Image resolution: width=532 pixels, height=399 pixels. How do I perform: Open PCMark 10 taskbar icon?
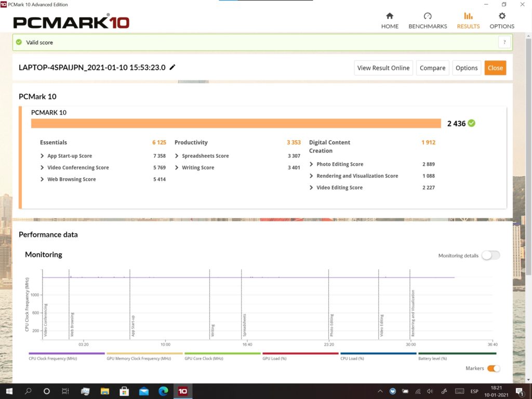(182, 391)
